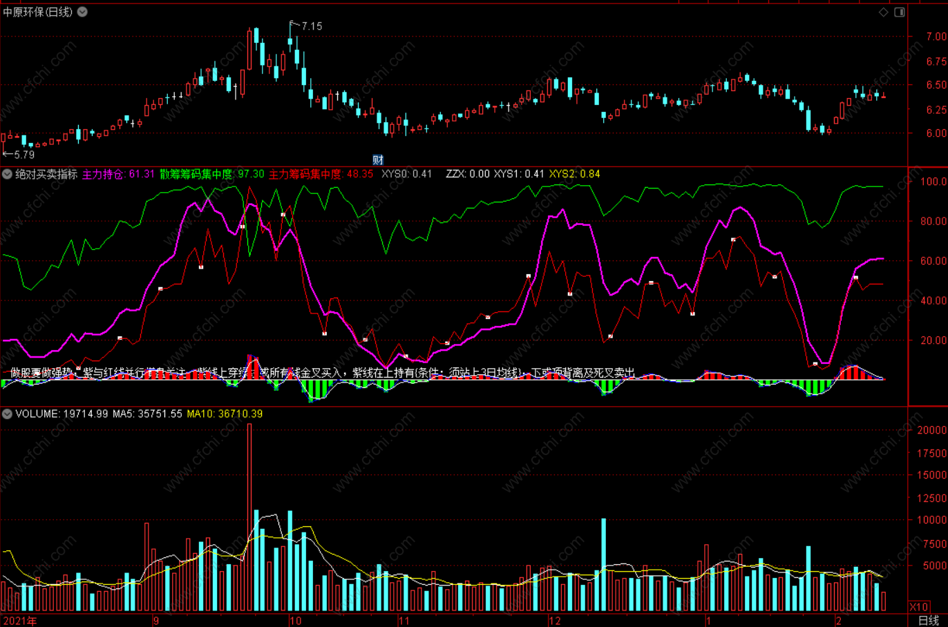
Task: Click the X10 volume scale button
Action: (918, 607)
